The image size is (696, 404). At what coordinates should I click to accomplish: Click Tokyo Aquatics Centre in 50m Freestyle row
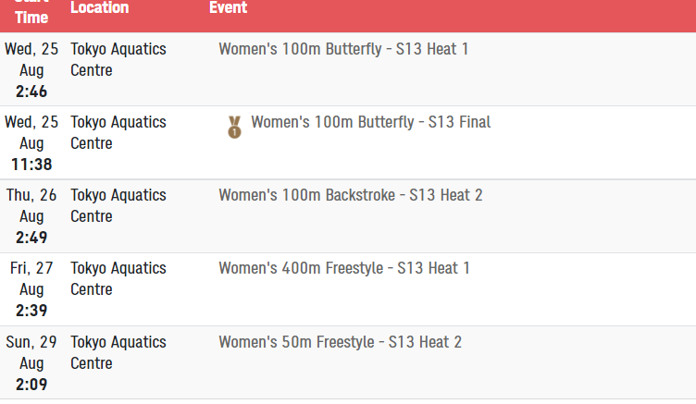click(118, 352)
